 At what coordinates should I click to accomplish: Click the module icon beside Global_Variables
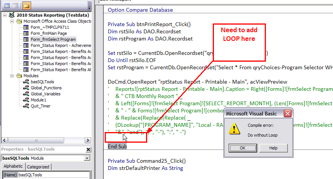tap(26, 93)
